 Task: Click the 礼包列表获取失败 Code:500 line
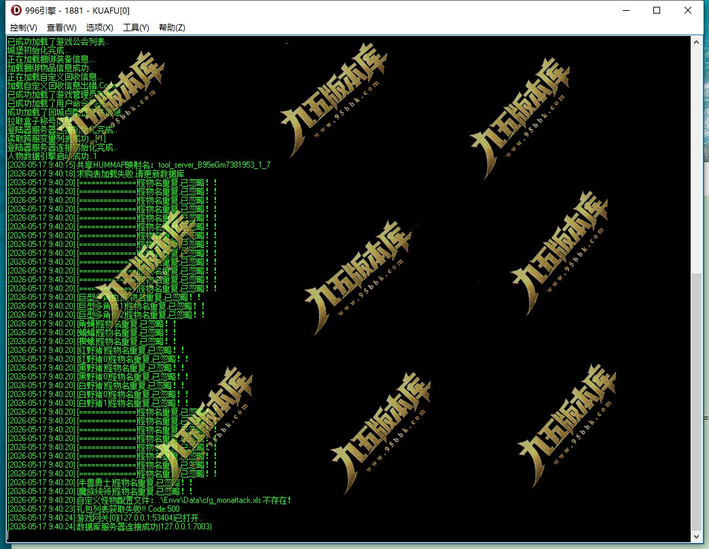click(x=94, y=509)
